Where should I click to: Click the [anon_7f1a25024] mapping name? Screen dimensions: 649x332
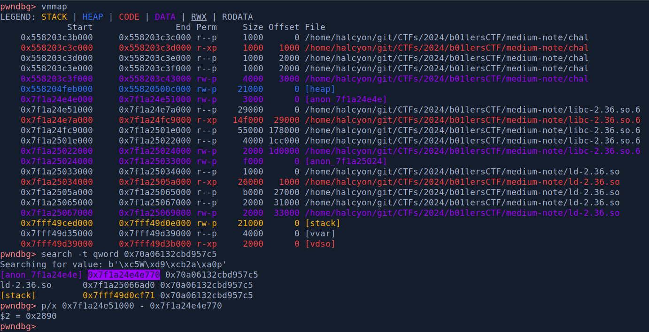pos(346,161)
